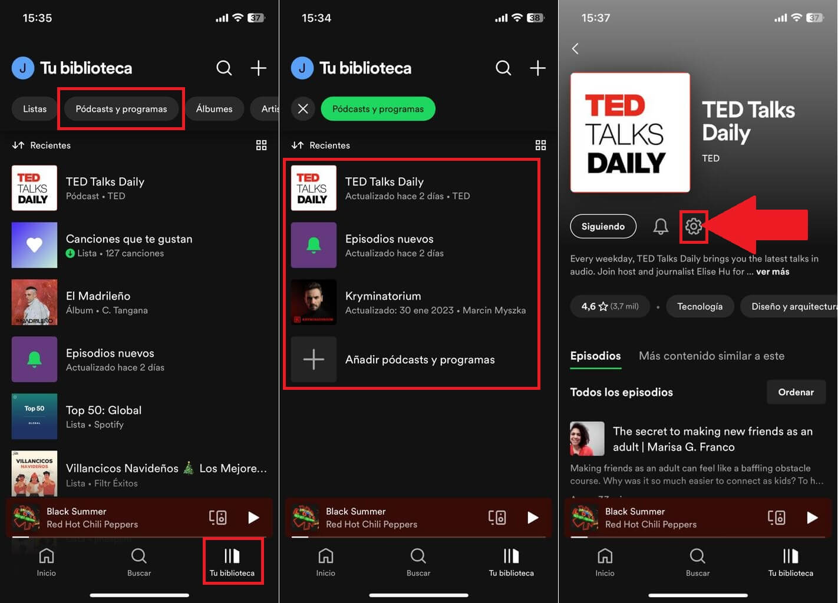Open Buscar tab in left screen
The height and width of the screenshot is (603, 838).
139,562
